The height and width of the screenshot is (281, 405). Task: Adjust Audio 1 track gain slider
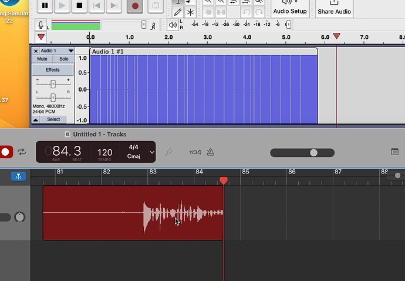[53, 84]
